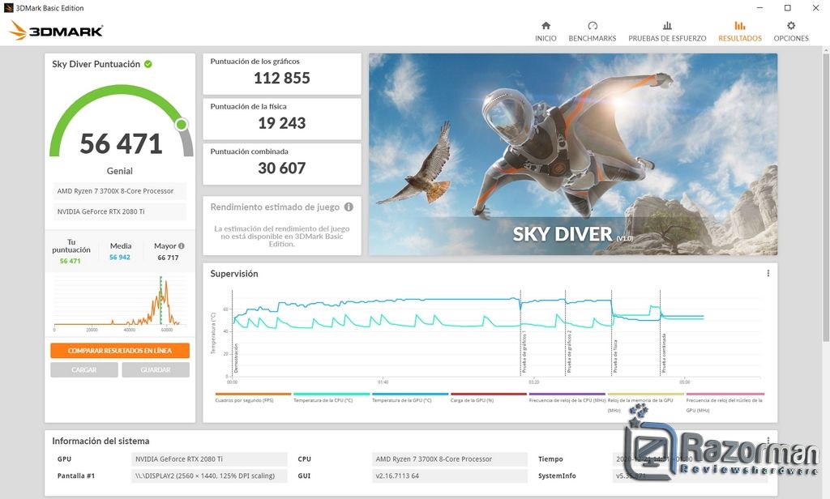
Task: Click the GPU field in Información del sistema
Action: [209, 458]
